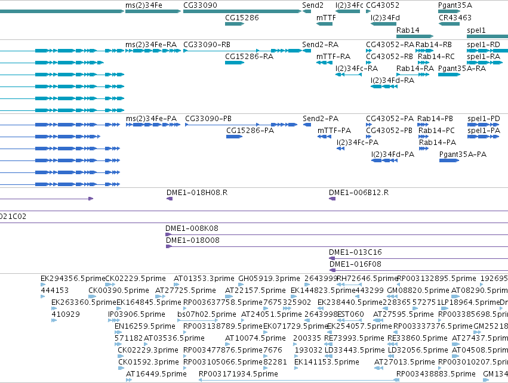Select protein label ms(2)34Fe-PA
508x383 pixels.
(151, 119)
